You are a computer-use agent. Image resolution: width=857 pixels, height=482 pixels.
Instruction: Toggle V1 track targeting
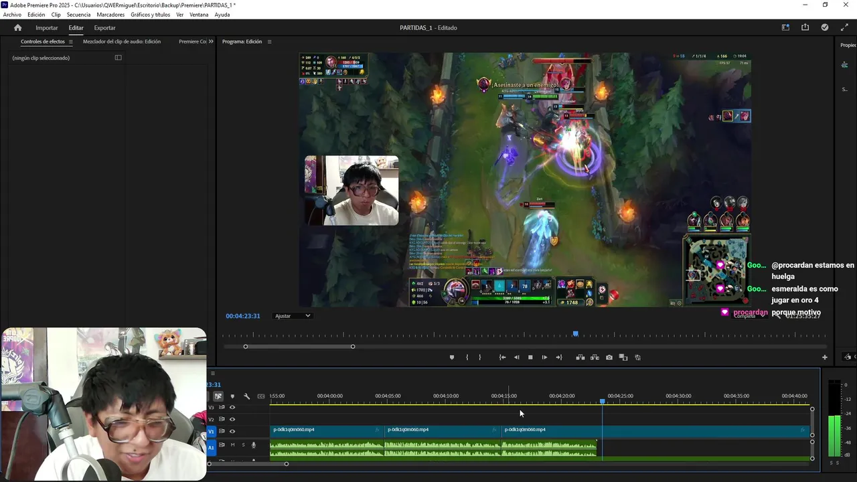[211, 431]
